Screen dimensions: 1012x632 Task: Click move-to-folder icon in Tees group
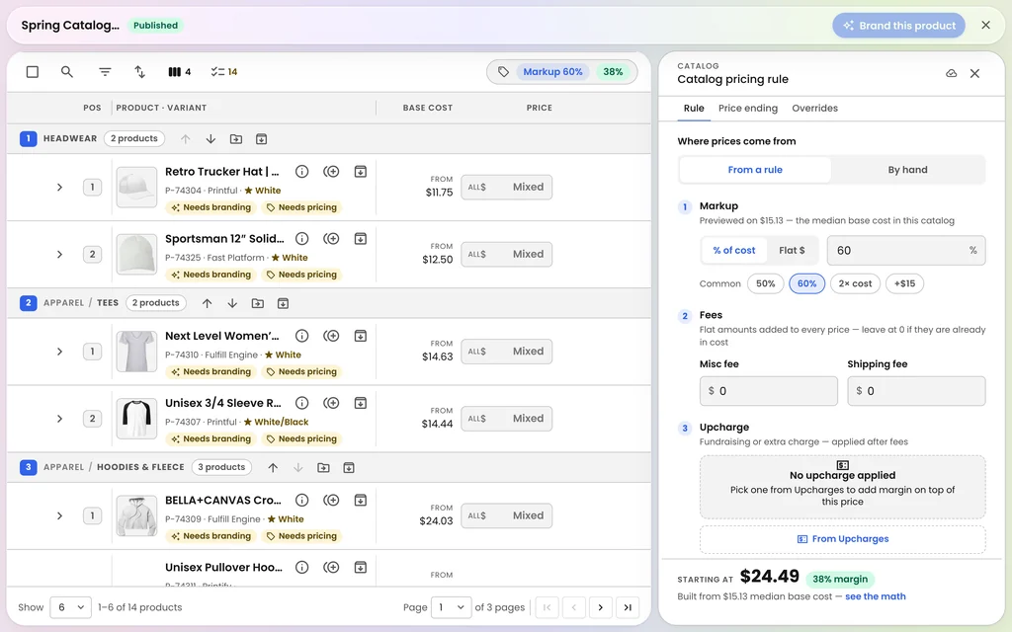tap(258, 303)
